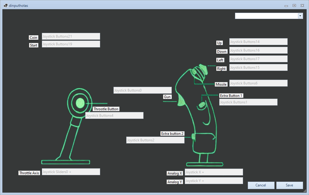The image size is (309, 195).
Task: Select the Down binding field showing Buttons16
Action: (258, 50)
